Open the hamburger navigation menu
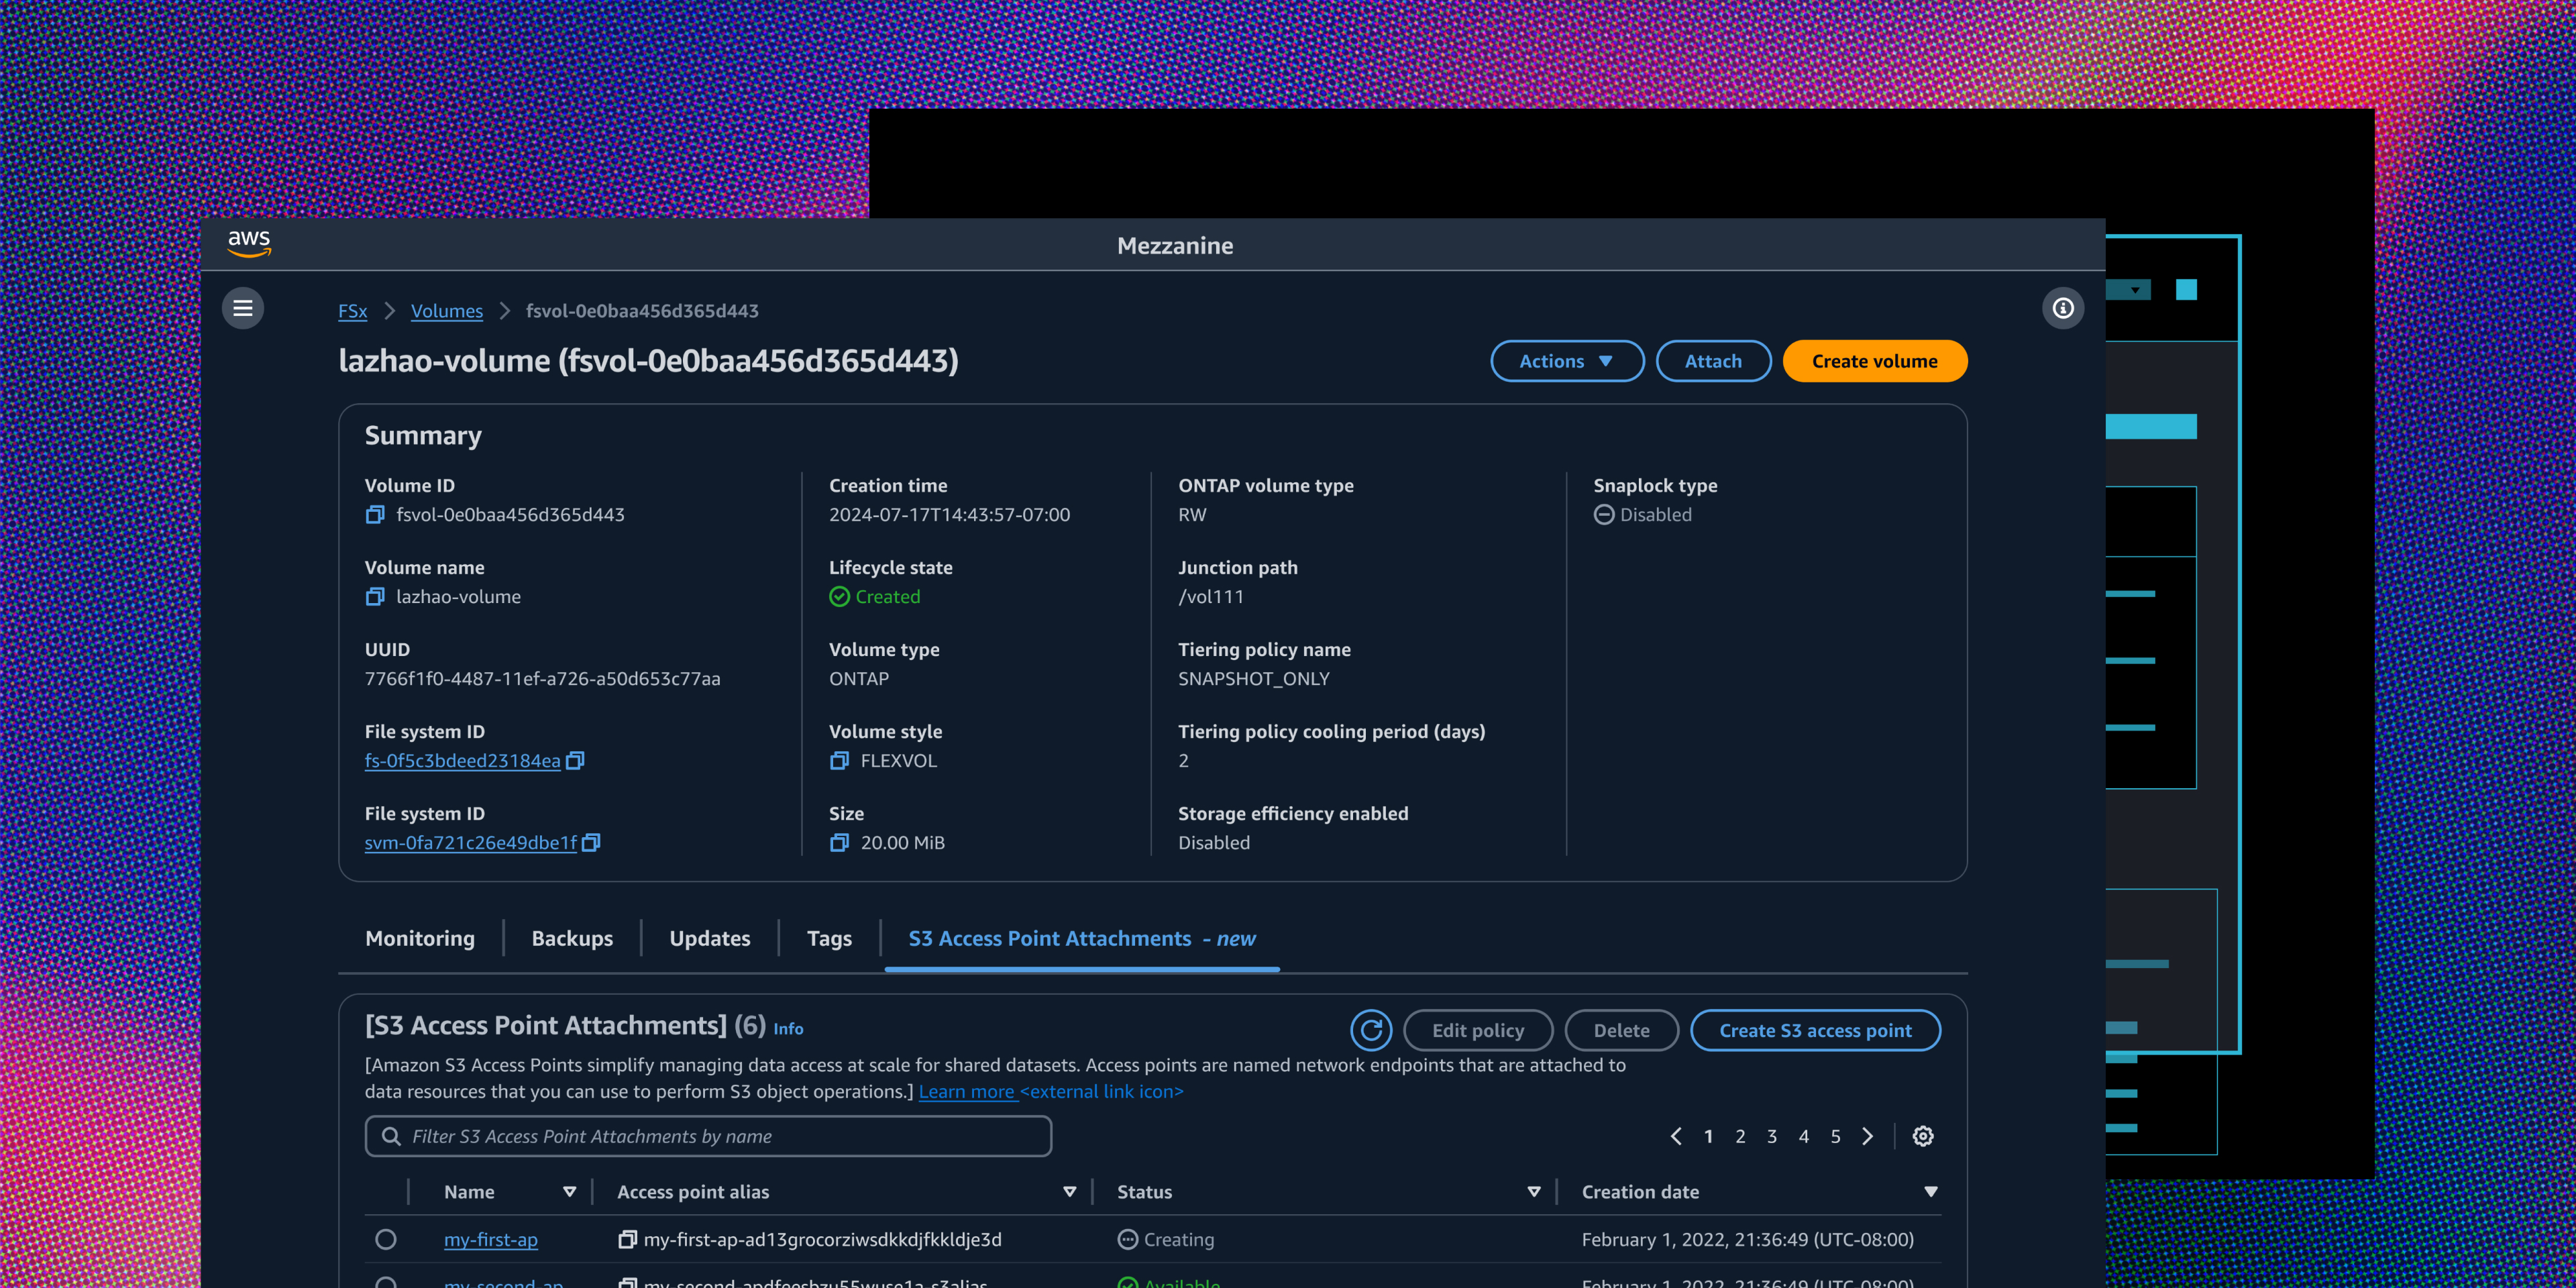The width and height of the screenshot is (2576, 1288). coord(243,308)
